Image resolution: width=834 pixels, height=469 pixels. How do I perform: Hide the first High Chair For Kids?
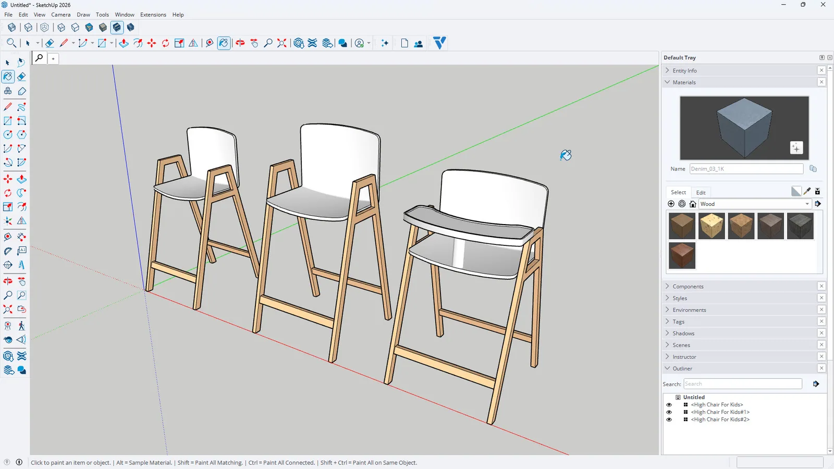(669, 405)
